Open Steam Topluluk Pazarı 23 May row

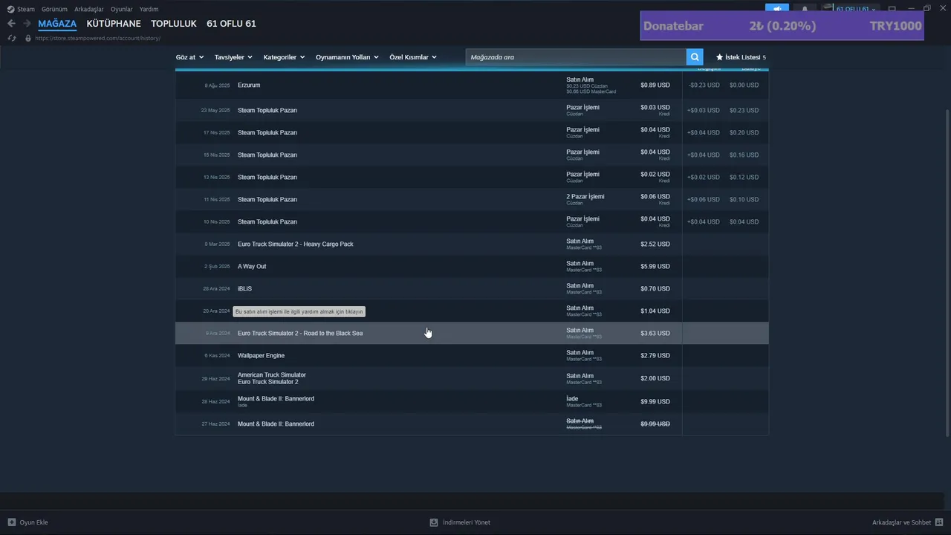point(472,111)
